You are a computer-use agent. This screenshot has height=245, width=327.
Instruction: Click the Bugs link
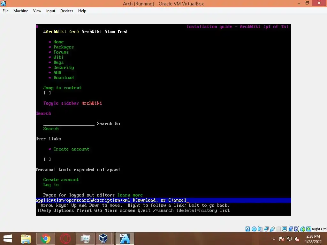coord(58,62)
